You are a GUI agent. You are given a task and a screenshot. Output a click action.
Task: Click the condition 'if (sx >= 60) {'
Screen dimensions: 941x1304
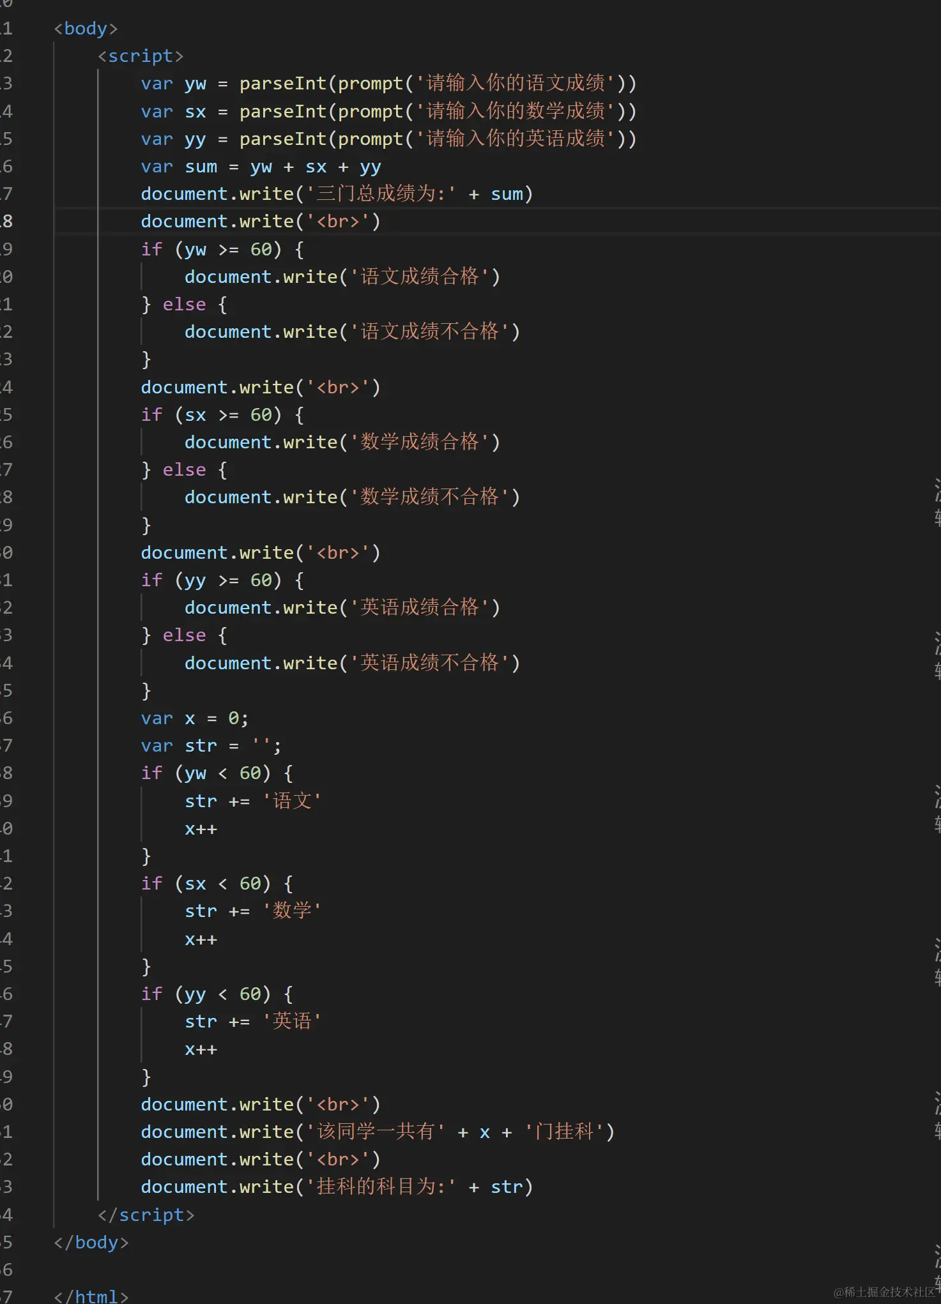[222, 414]
